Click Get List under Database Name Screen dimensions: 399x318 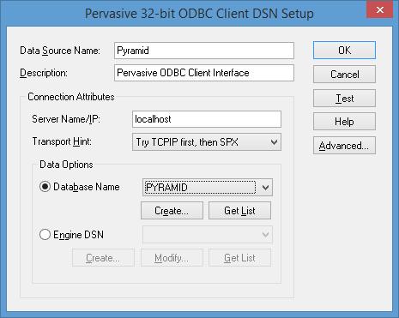(239, 211)
